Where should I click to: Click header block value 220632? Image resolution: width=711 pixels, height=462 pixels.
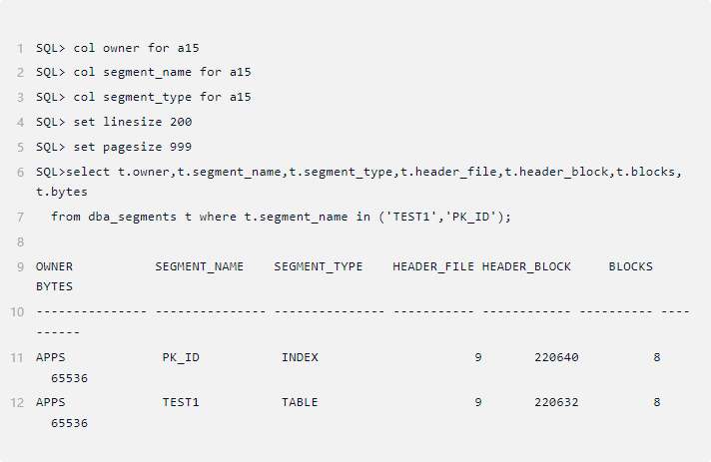556,402
